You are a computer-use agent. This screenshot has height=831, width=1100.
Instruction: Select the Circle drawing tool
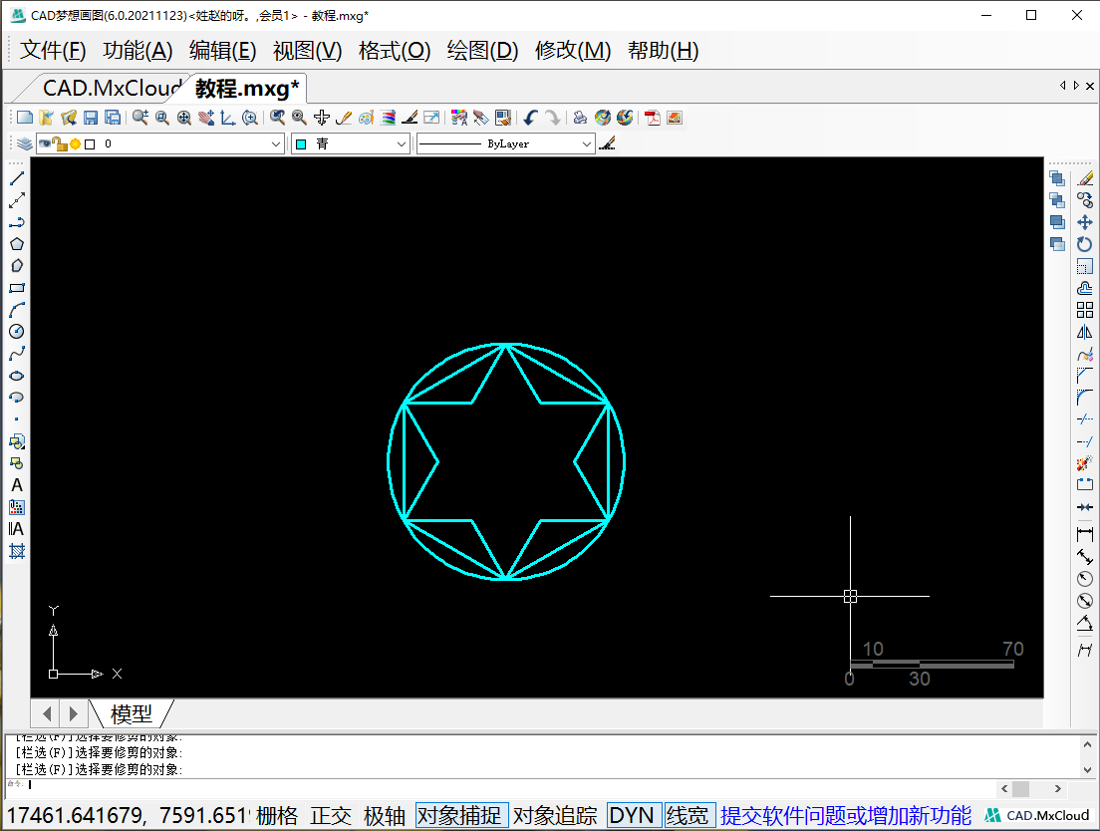point(17,332)
